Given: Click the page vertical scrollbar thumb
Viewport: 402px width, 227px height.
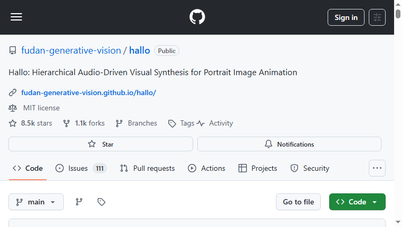Looking at the screenshot, I should point(398,14).
